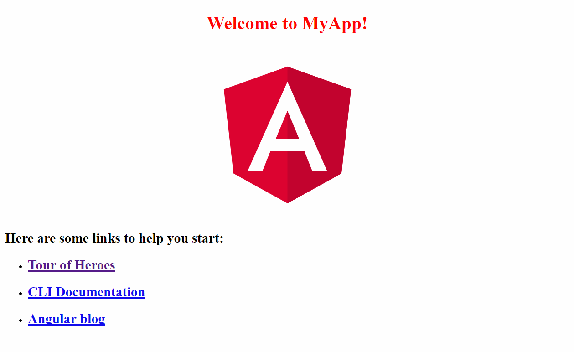
Task: Visit the Angular blog link
Action: [x=67, y=319]
